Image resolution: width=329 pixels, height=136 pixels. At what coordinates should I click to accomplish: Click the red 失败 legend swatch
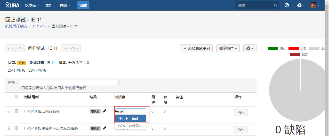(x=294, y=49)
